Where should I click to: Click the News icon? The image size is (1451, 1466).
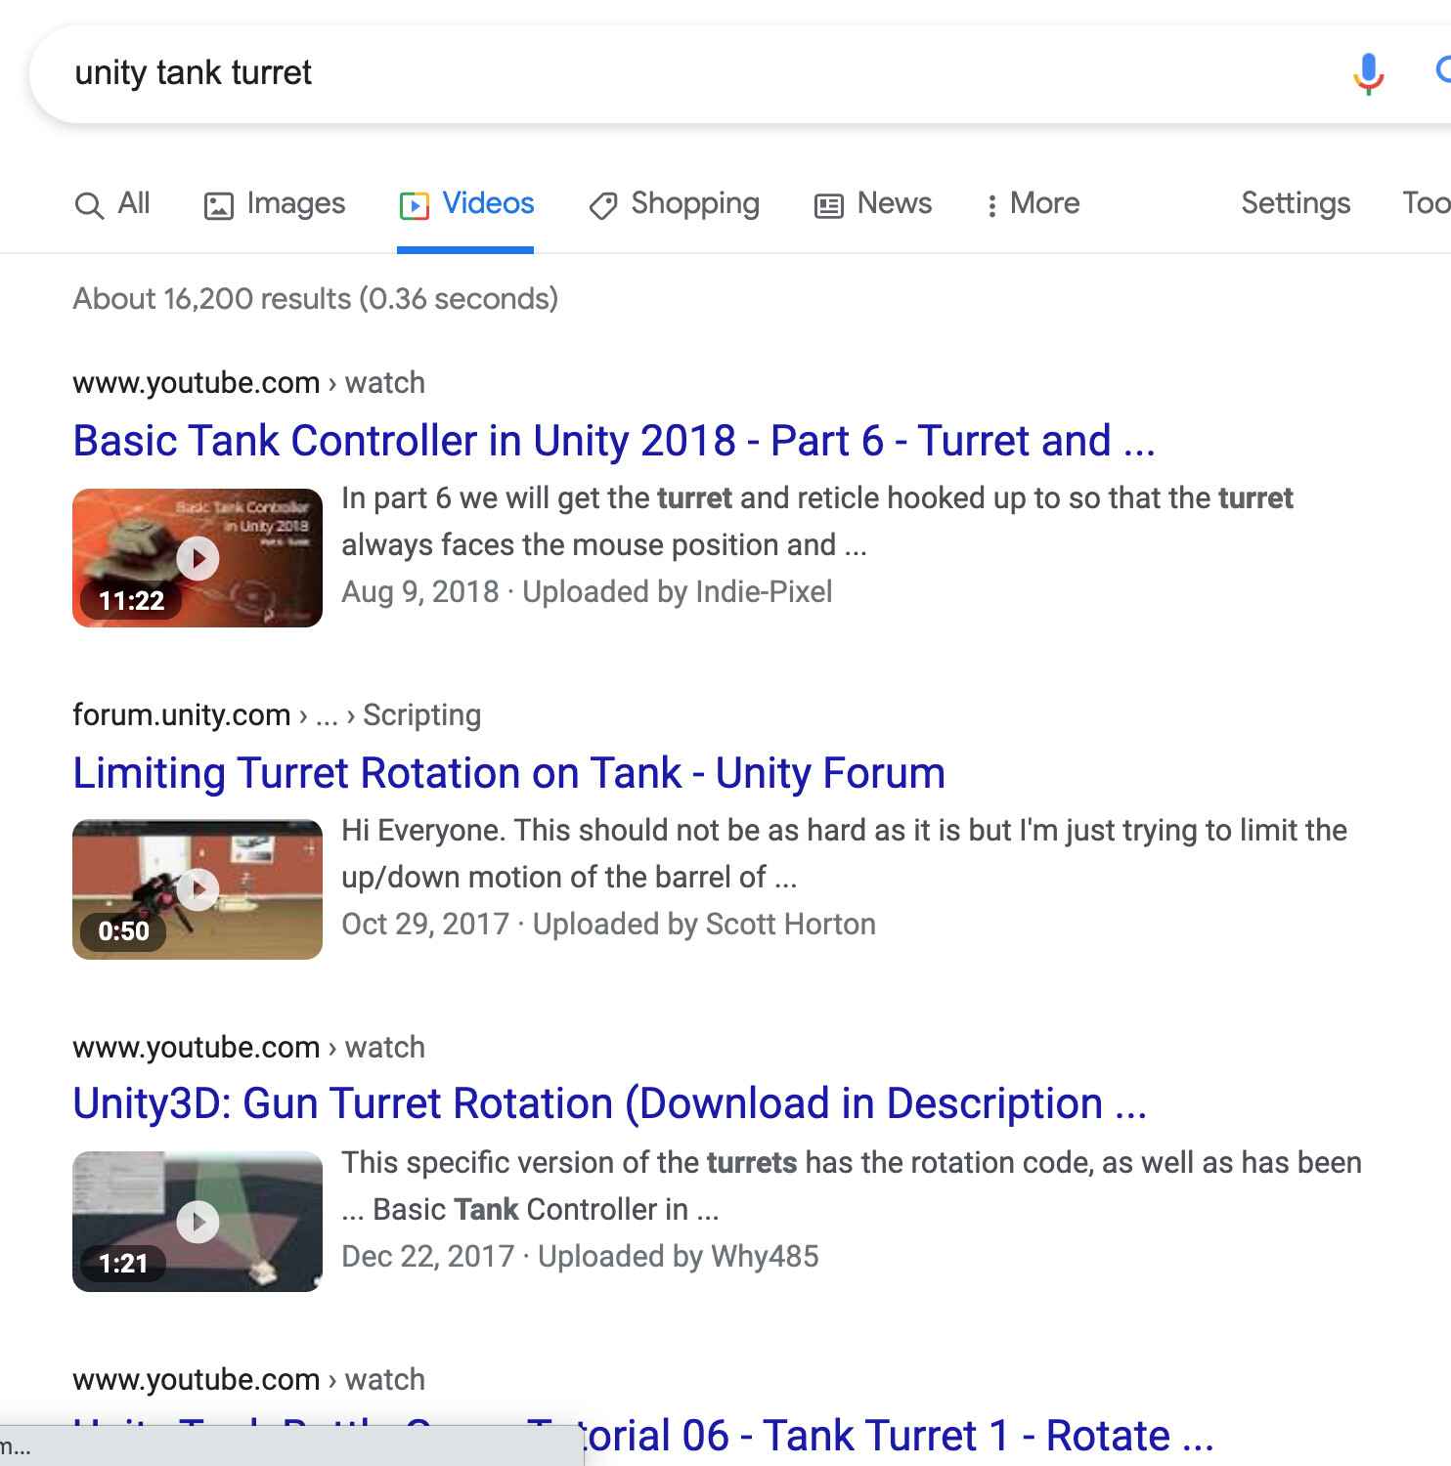pos(828,203)
